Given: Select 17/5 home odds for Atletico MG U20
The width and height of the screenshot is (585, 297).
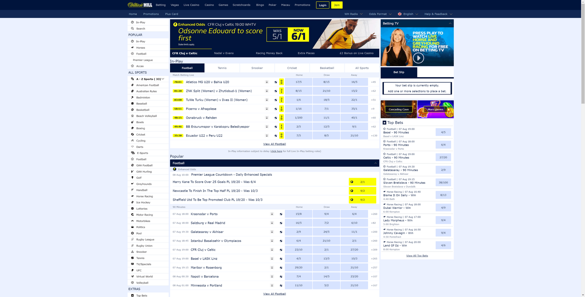Looking at the screenshot, I should tap(299, 82).
